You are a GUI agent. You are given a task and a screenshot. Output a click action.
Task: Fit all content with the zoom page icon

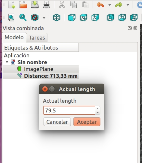pyautogui.click(x=11, y=17)
